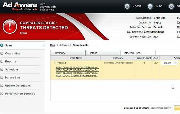Open the Recommended action dropdown for all threats
Viewport: 180px width, 114px height.
coord(161,108)
